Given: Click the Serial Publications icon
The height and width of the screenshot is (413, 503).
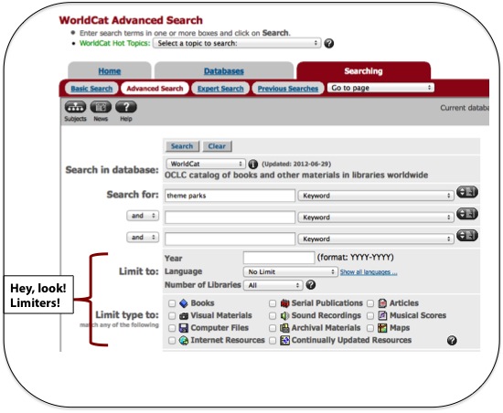Looking at the screenshot, I should click(x=284, y=303).
